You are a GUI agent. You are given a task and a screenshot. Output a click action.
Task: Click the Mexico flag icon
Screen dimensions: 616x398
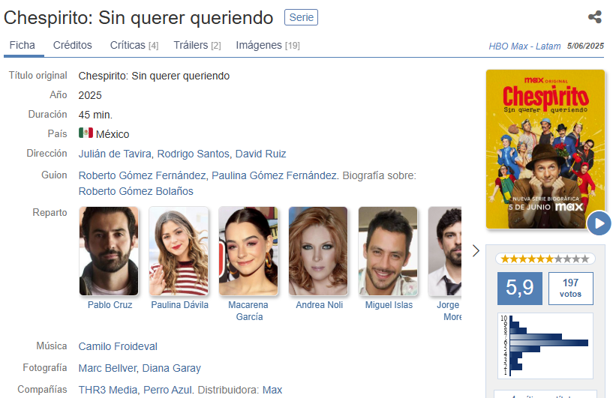(x=86, y=133)
